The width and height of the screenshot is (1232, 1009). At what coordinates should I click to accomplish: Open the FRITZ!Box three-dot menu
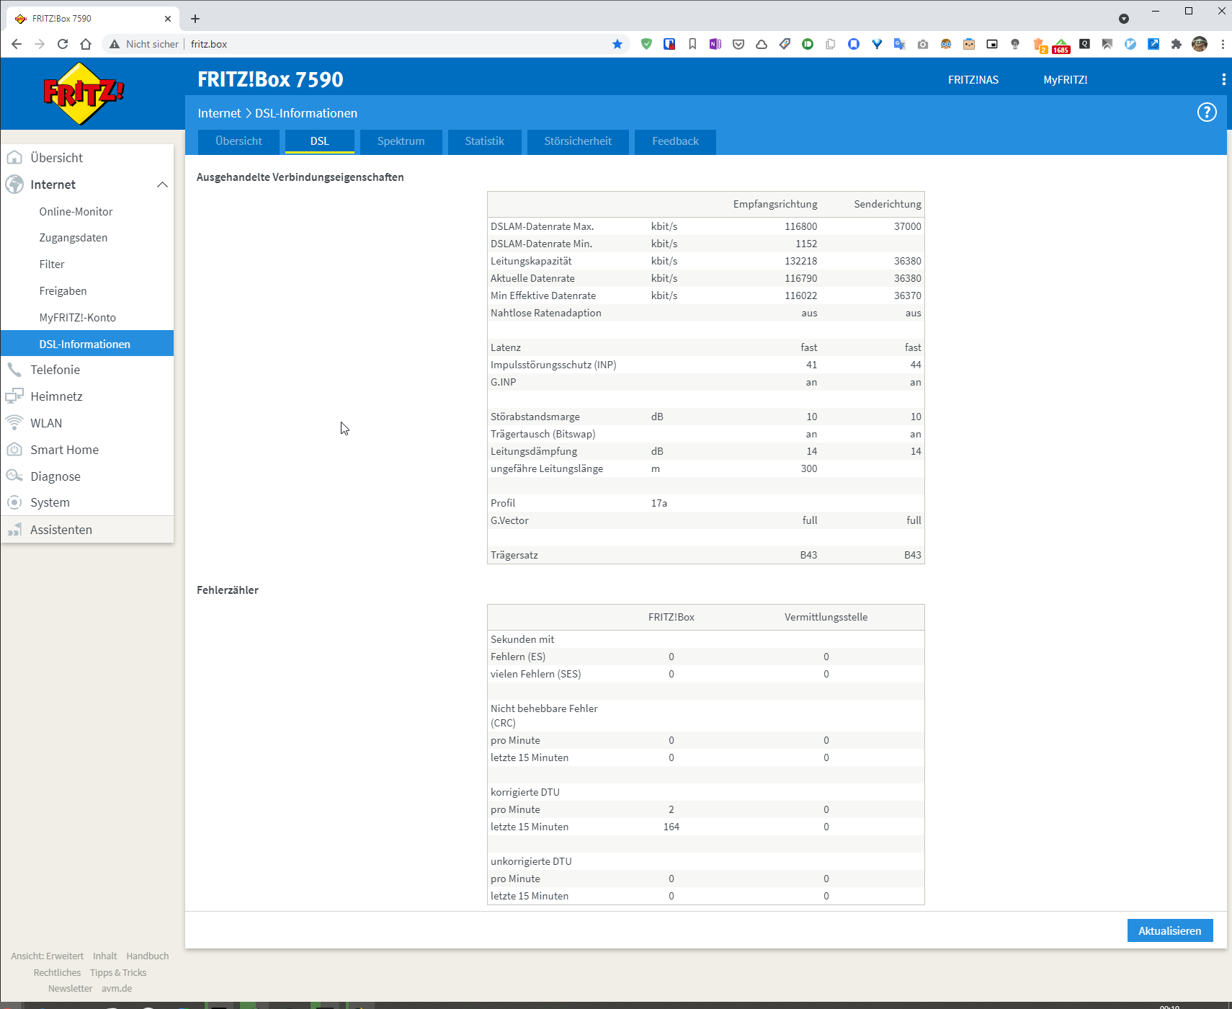[1223, 79]
